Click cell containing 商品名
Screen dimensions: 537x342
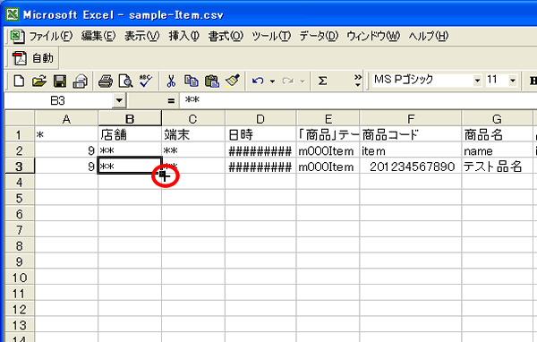click(497, 134)
